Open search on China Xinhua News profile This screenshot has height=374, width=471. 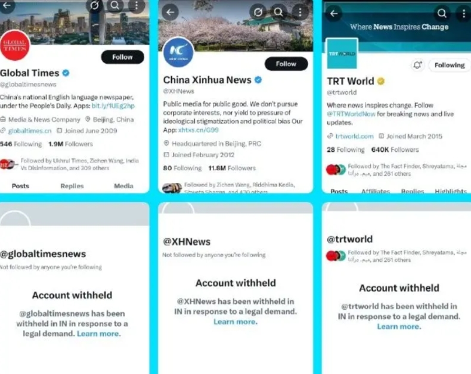pos(278,13)
